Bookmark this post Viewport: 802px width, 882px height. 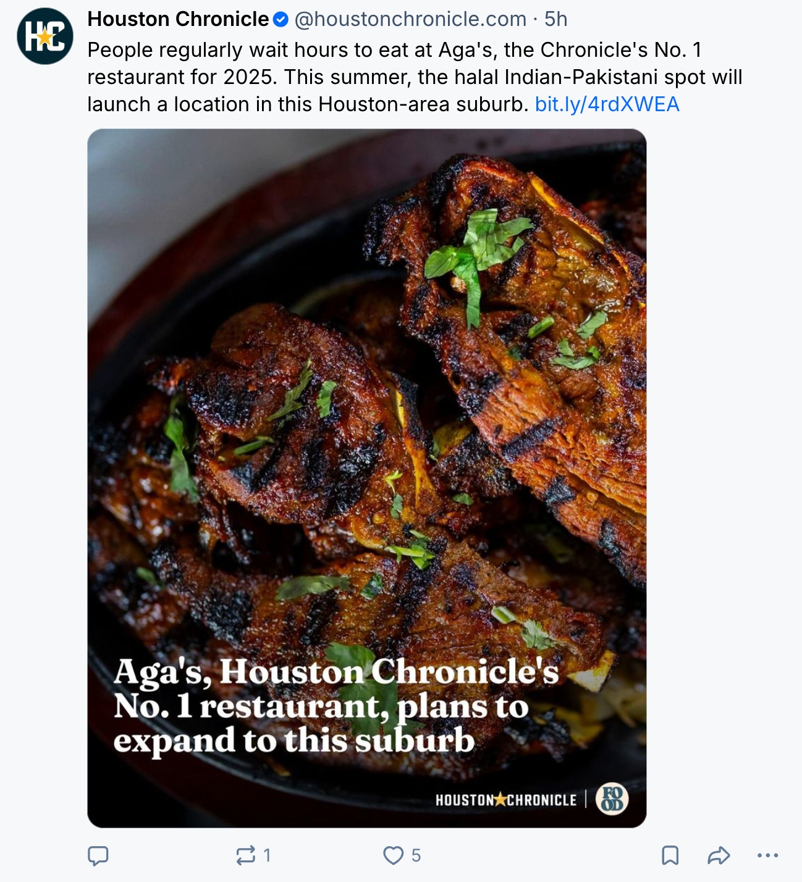[670, 855]
